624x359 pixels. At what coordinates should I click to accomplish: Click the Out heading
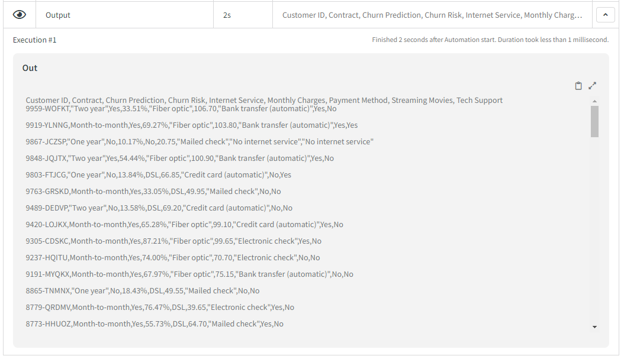click(30, 67)
